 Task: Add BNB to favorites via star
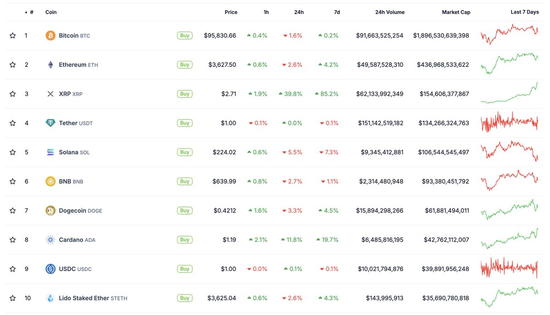pos(13,181)
